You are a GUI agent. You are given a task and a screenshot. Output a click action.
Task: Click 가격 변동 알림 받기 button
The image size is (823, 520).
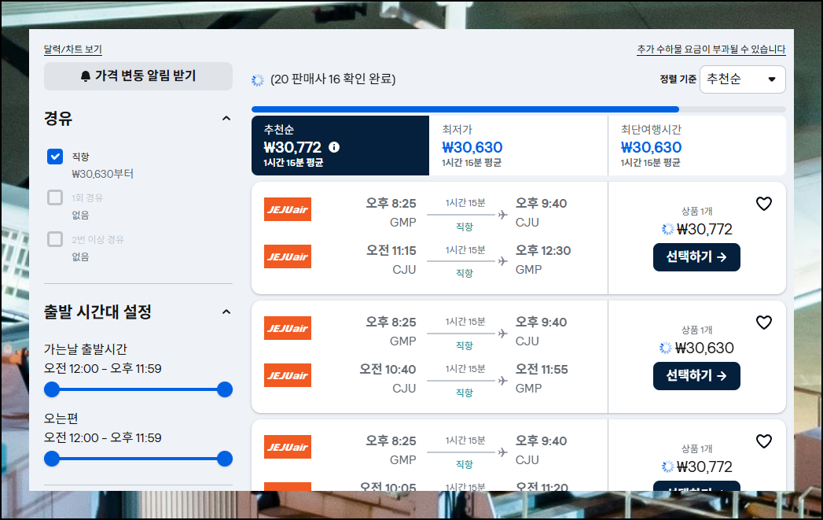(138, 76)
